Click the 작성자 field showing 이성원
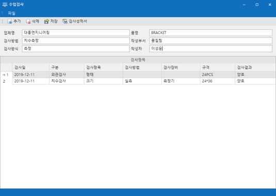This screenshot has width=276, height=196. click(211, 49)
